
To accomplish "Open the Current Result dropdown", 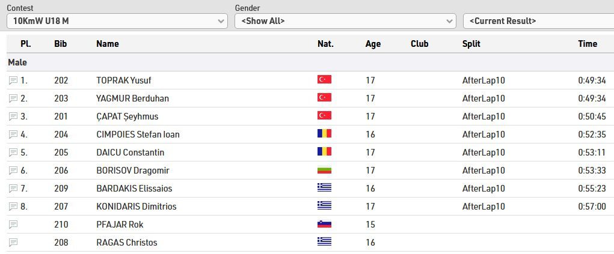I will (x=538, y=21).
